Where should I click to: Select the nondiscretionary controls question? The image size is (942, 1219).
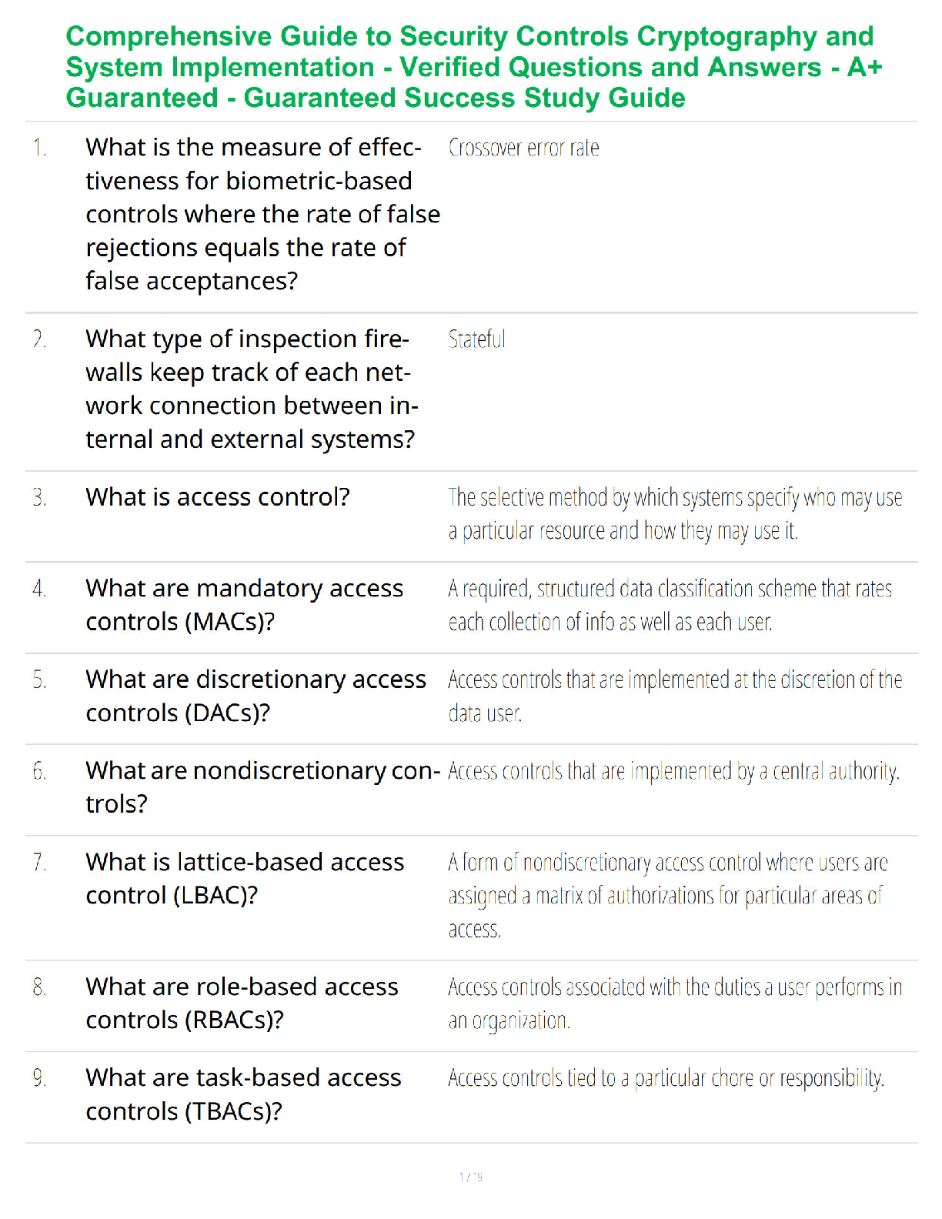pos(262,787)
